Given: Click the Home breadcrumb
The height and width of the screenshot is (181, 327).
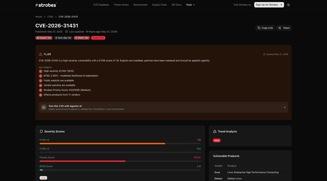Looking at the screenshot, I should point(39,17).
